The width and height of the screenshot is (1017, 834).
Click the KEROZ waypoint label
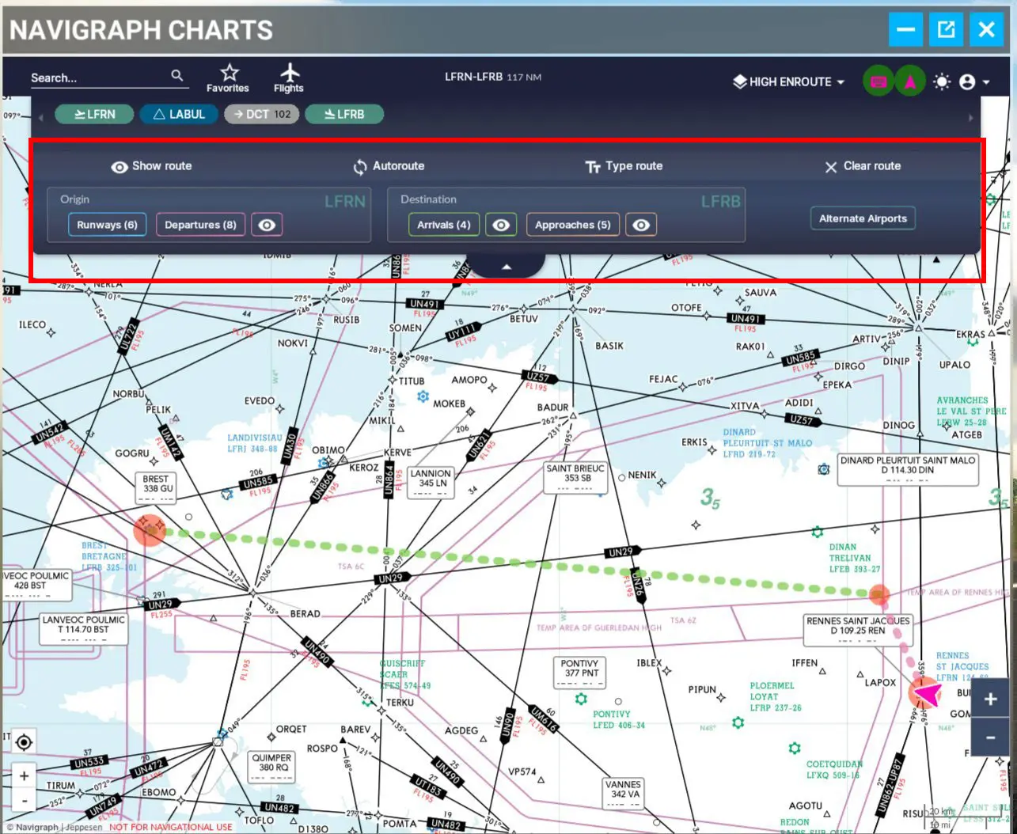[x=364, y=468]
